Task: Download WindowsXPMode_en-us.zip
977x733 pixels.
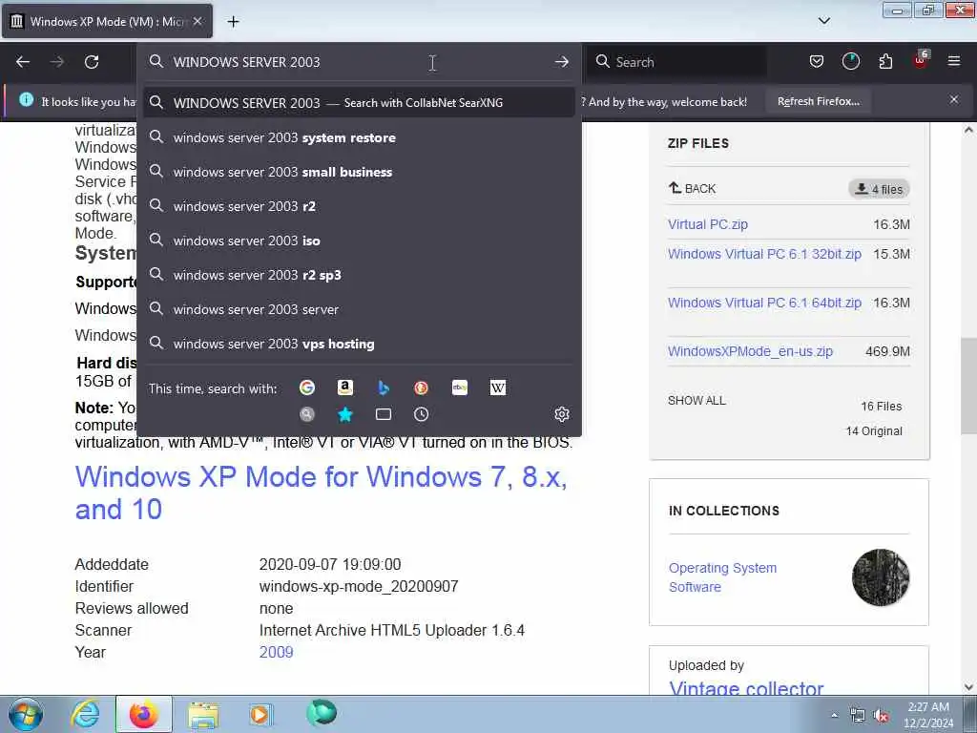Action: (750, 351)
